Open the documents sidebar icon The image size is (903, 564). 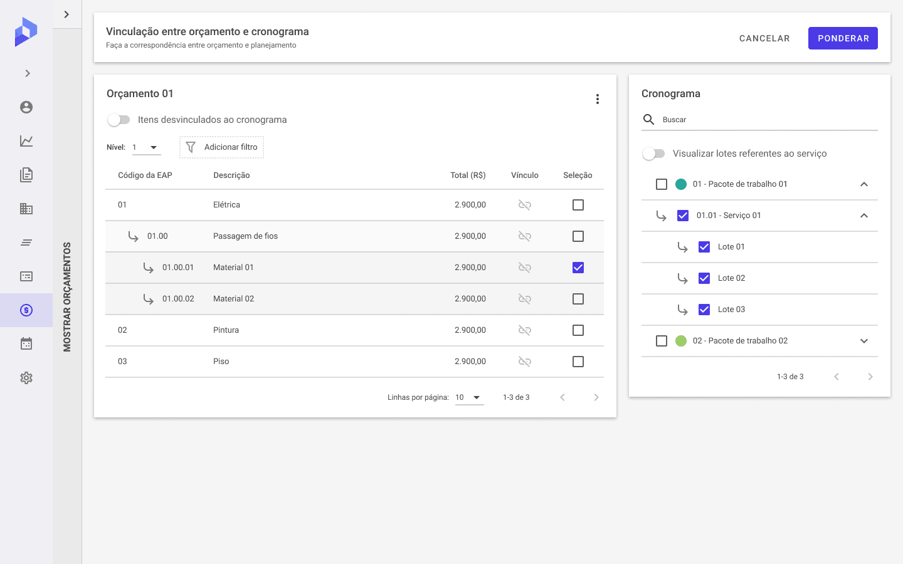coord(26,175)
